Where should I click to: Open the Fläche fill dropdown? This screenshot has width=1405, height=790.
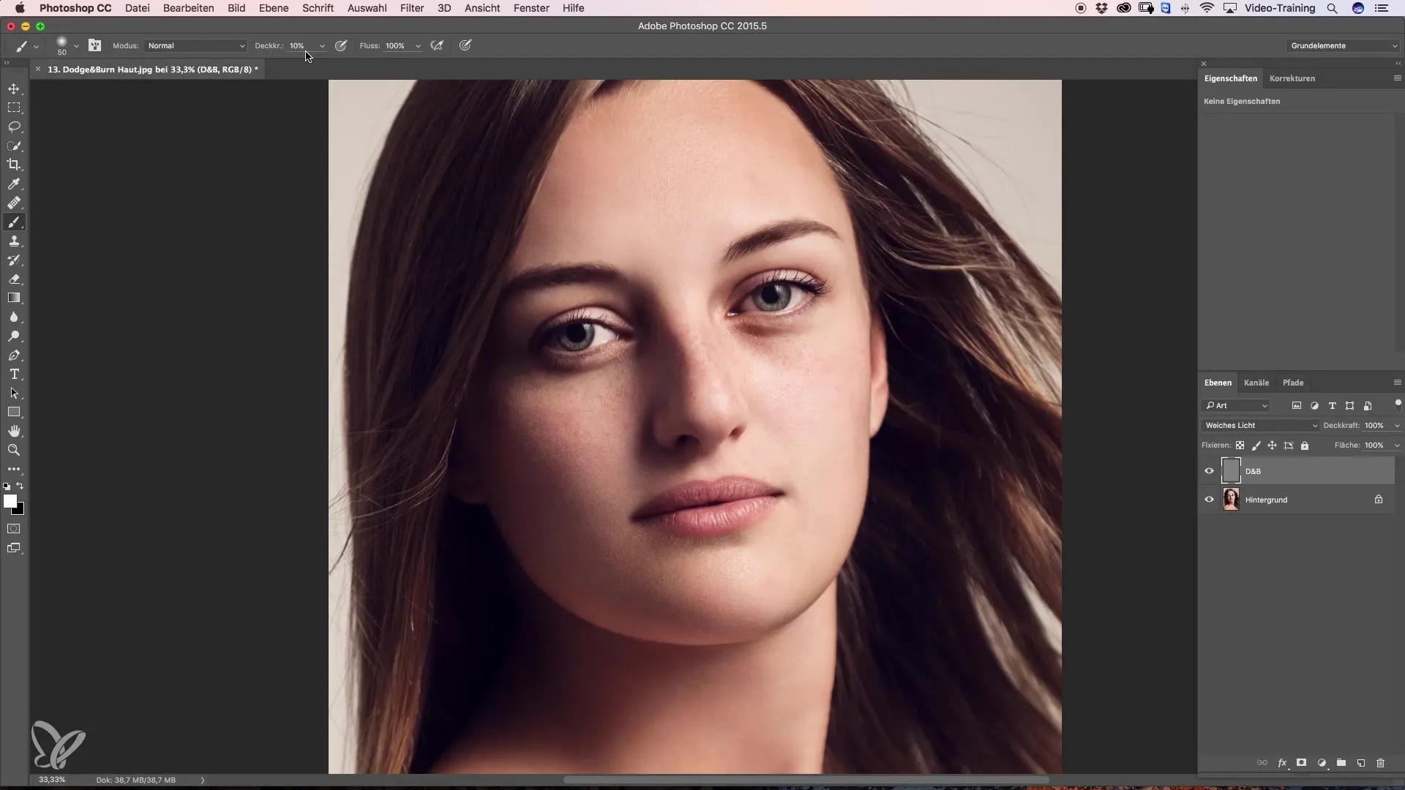[1397, 445]
